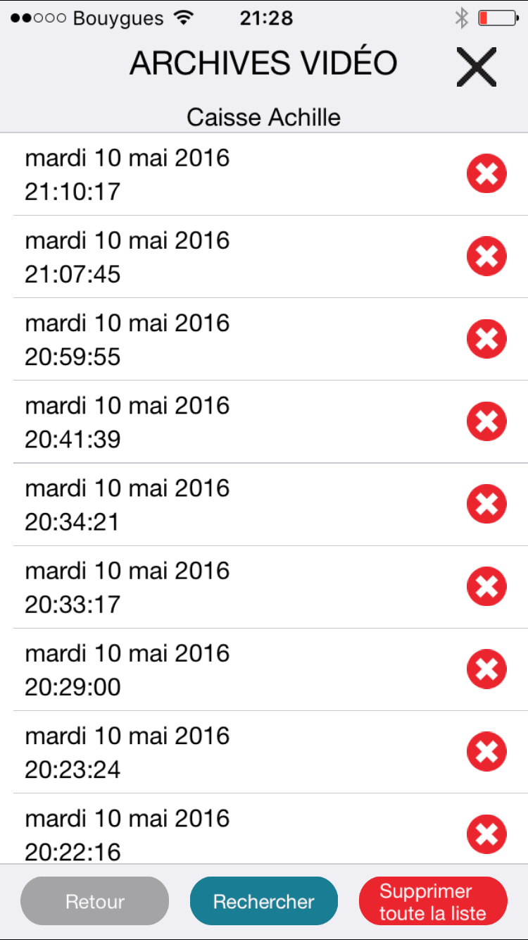Delete the 20:59:55 archive entry
The width and height of the screenshot is (528, 940).
[x=486, y=338]
